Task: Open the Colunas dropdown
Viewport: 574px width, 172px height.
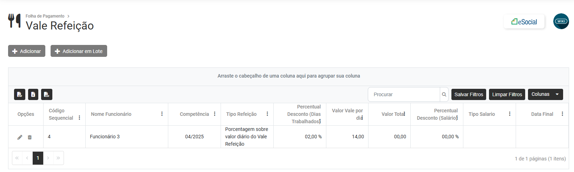Action: 545,94
